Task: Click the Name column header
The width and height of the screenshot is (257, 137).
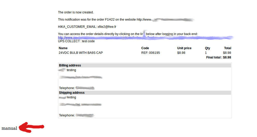Action: pos(63,48)
